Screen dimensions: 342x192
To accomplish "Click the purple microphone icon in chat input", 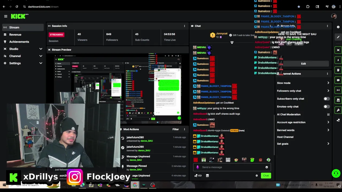I will [x=197, y=167].
